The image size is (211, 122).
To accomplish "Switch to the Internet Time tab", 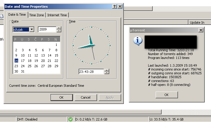I will (57, 15).
